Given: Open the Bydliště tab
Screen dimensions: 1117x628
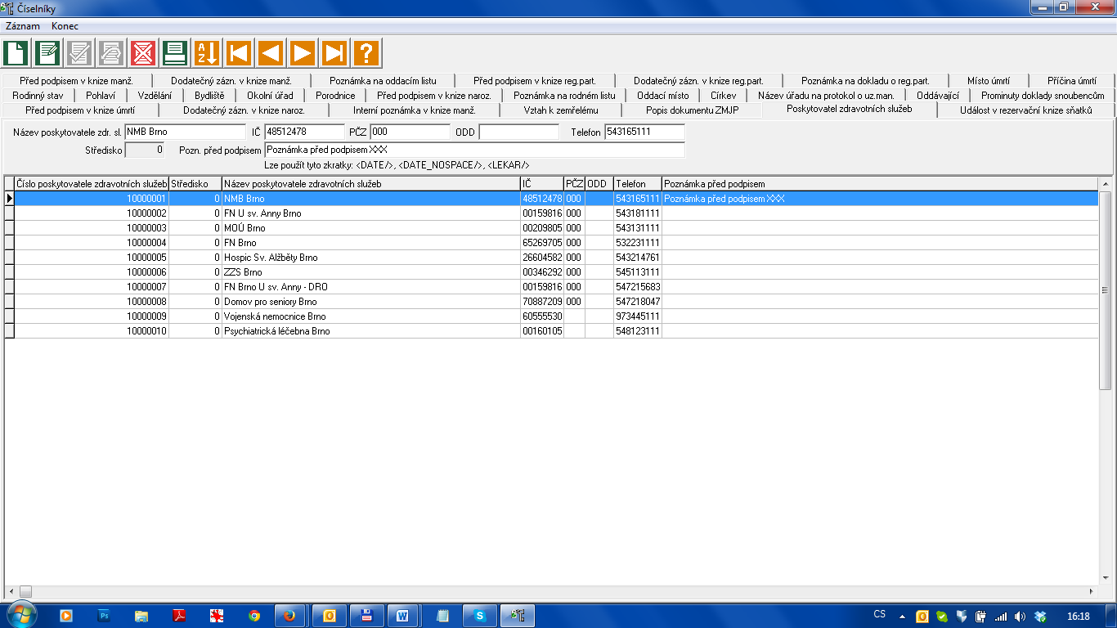Looking at the screenshot, I should 209,96.
